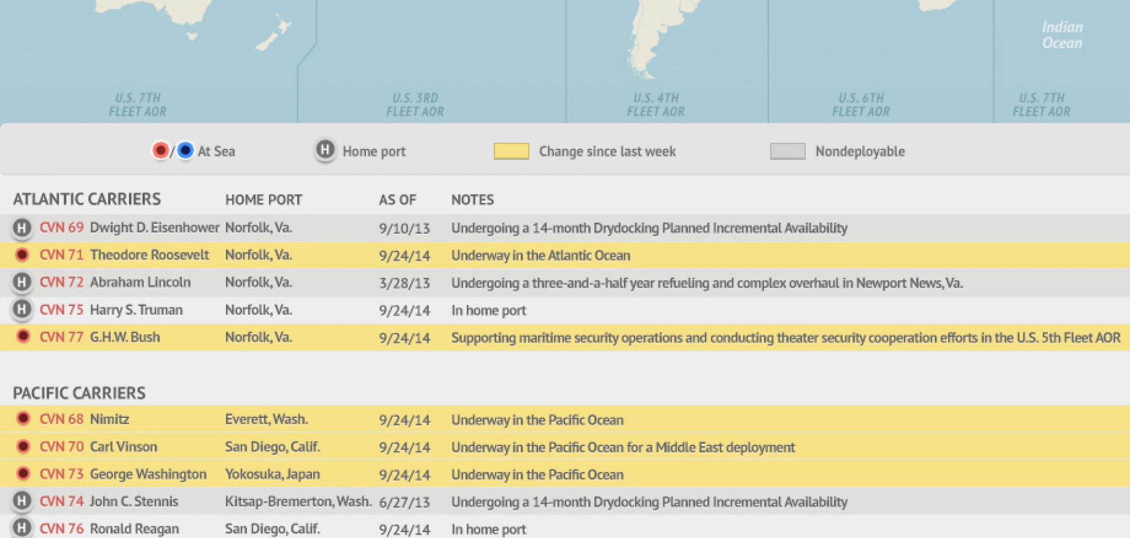Click the ship name Harry S. Truman
The height and width of the screenshot is (538, 1130).
pos(136,310)
